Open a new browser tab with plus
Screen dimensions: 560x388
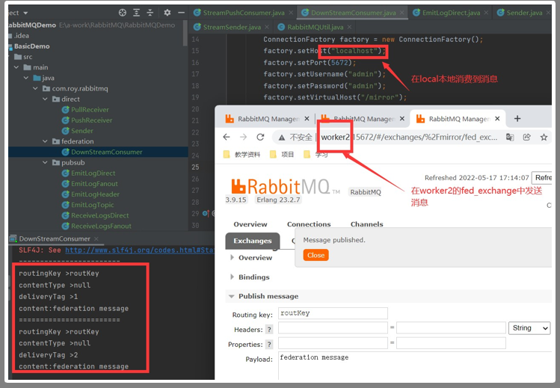tap(517, 119)
